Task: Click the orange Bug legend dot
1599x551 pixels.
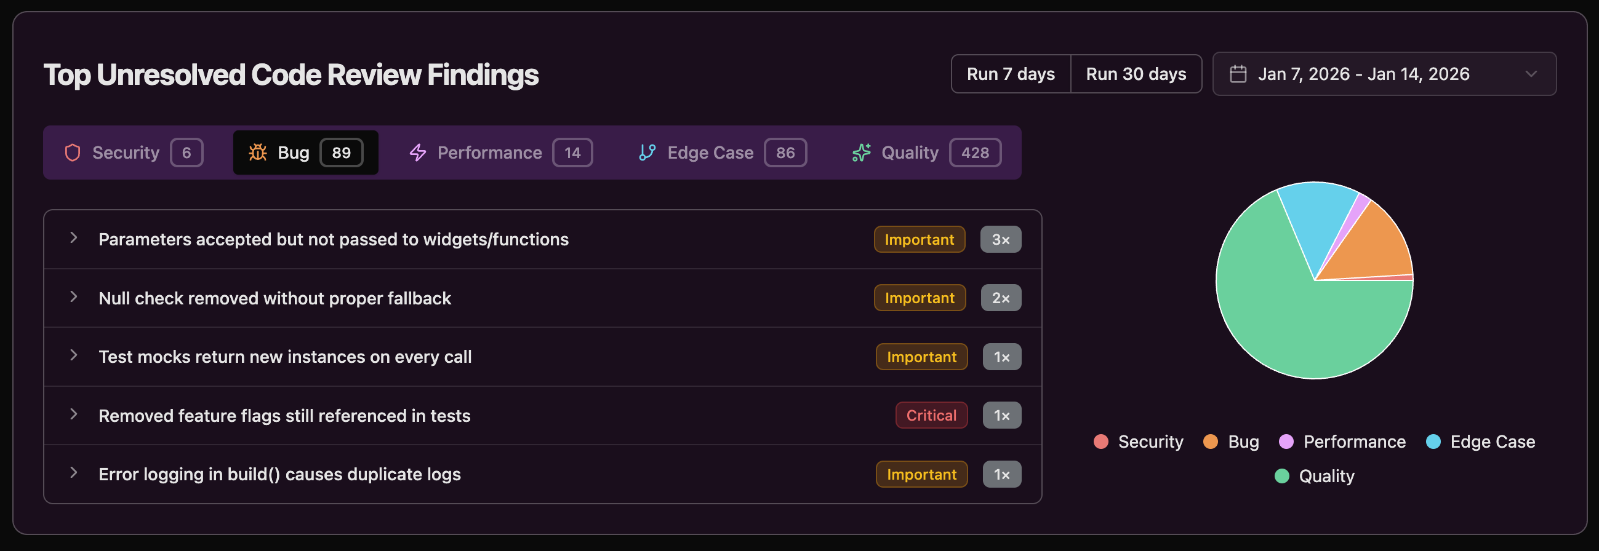Action: (x=1210, y=442)
